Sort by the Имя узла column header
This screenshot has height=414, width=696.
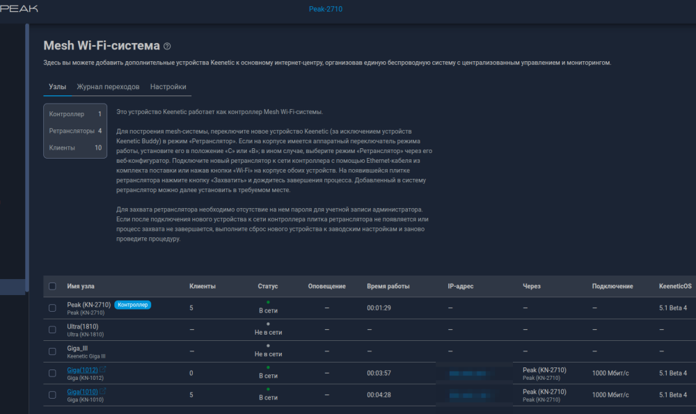(80, 286)
